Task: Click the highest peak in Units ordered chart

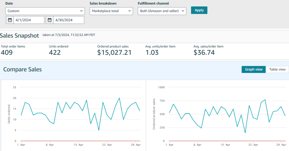Action: click(x=119, y=98)
